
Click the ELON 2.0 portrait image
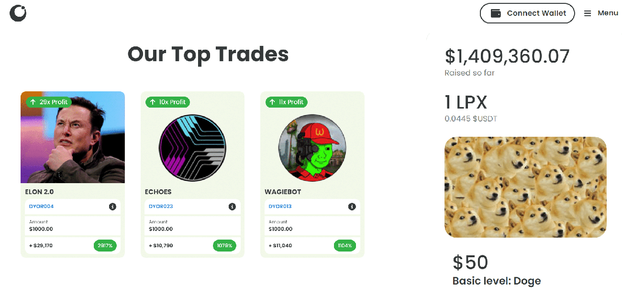72,137
